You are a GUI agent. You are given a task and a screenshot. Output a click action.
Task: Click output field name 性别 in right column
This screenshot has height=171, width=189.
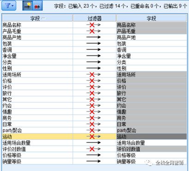pos(122,68)
